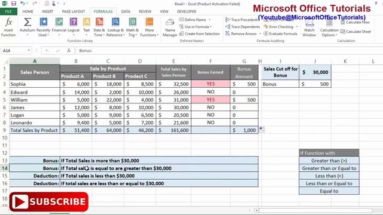Select the Equal to cell
Viewport: 383px width, 215px height.
click(329, 191)
